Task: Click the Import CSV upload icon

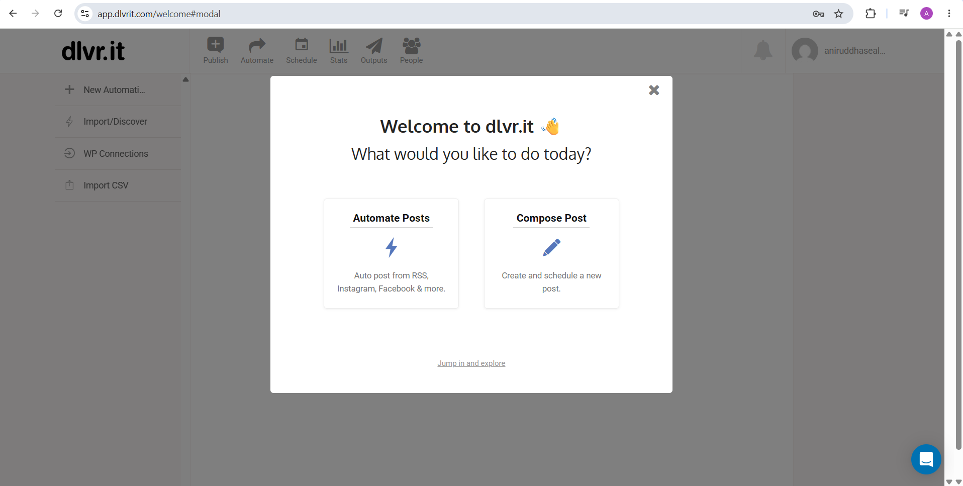Action: click(x=69, y=185)
